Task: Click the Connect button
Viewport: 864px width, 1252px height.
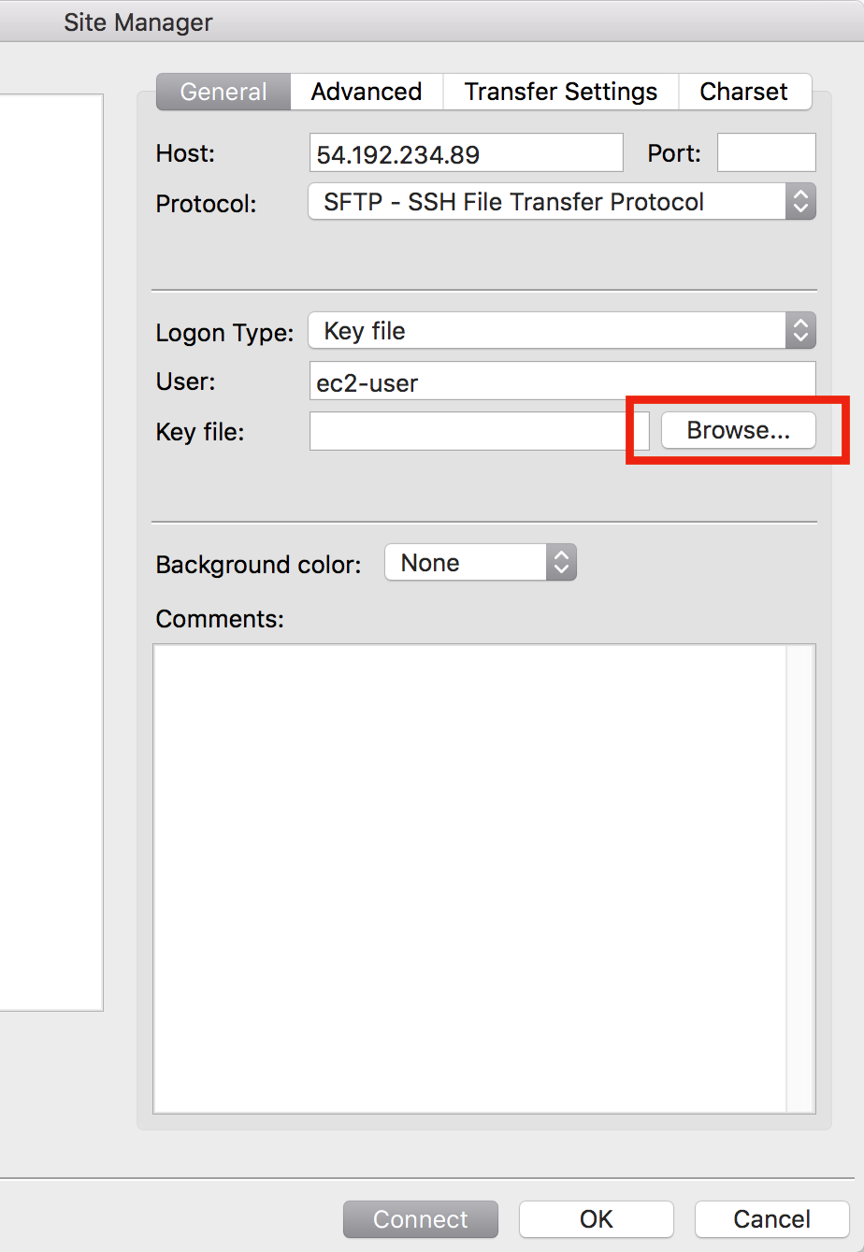Action: pyautogui.click(x=420, y=1219)
